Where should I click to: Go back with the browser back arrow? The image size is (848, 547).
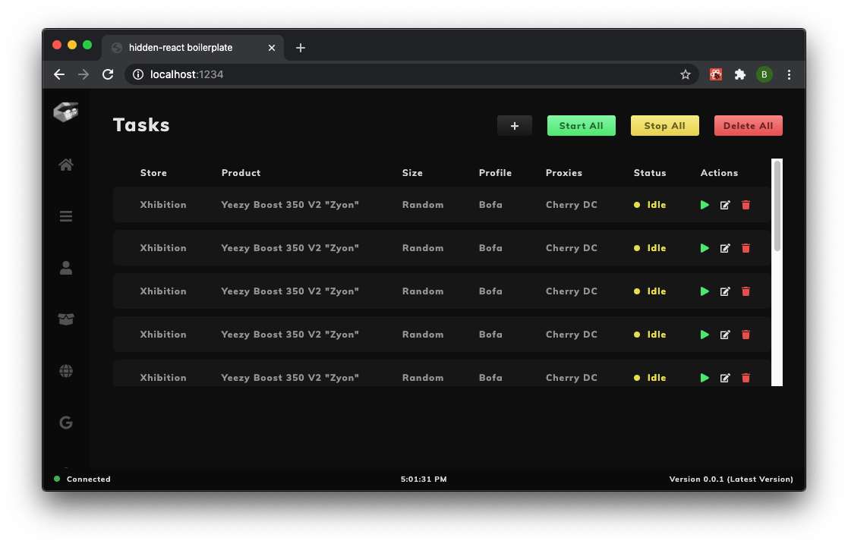tap(59, 74)
